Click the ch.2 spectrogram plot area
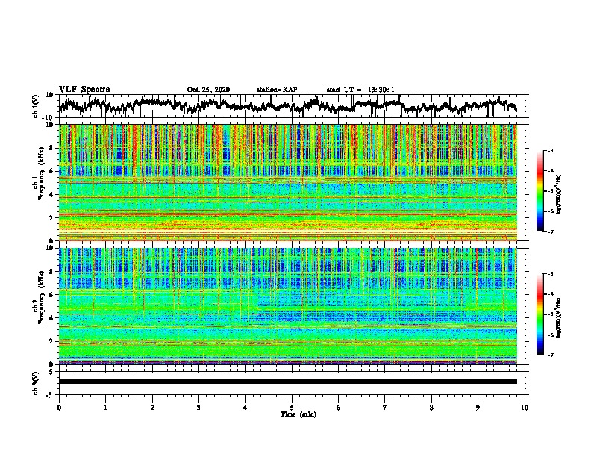This screenshot has width=591, height=457. point(287,306)
